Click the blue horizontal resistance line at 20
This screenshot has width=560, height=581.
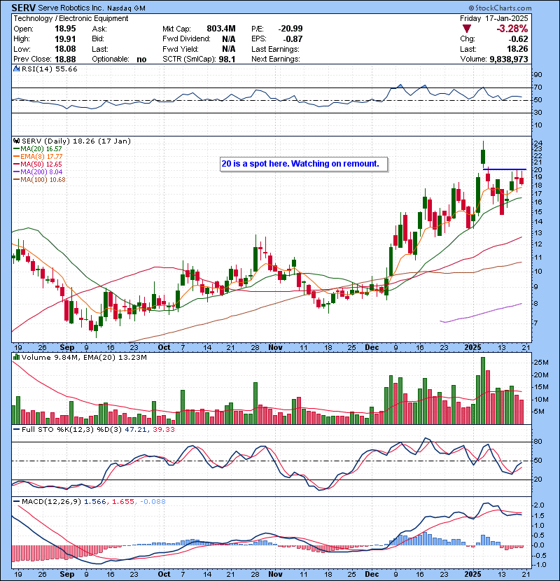tap(505, 169)
